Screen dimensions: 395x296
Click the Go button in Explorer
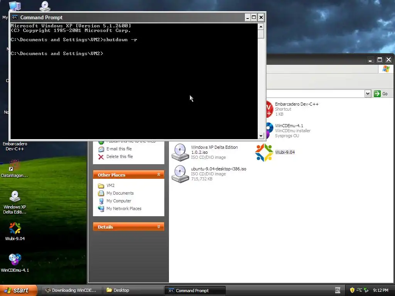[381, 94]
